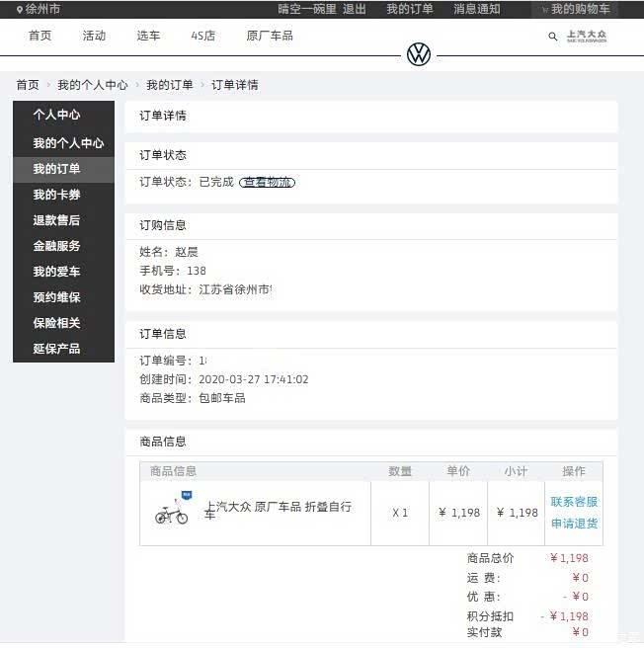The width and height of the screenshot is (644, 648).
Task: Click the 优惠 label
Action: click(483, 597)
